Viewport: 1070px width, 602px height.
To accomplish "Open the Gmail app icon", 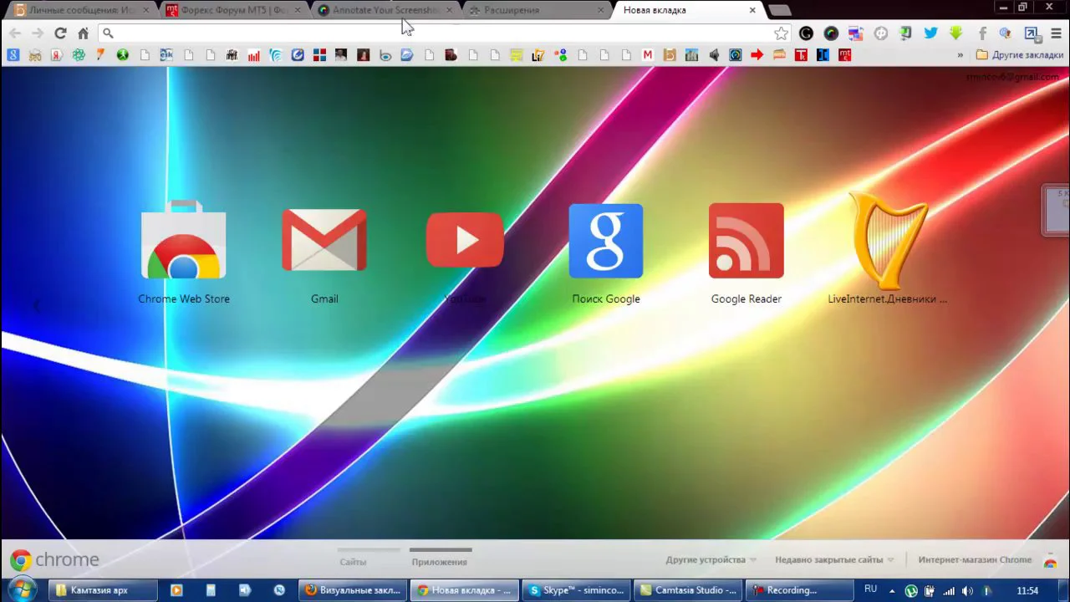I will (324, 241).
